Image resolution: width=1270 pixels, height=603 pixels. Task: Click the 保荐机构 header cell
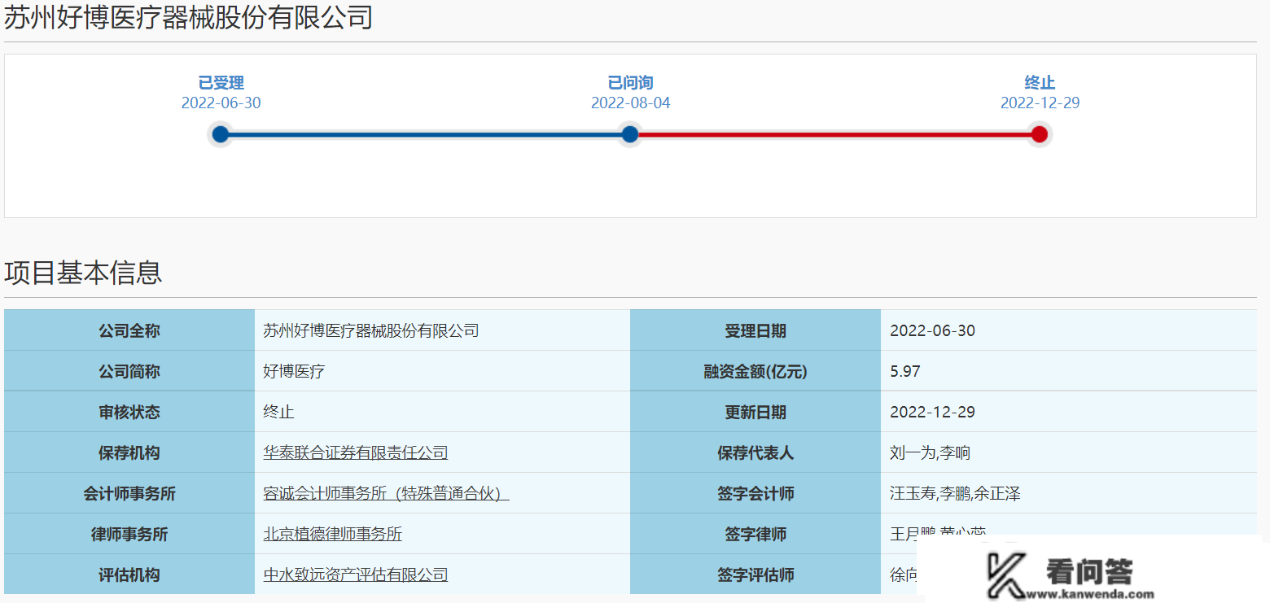pyautogui.click(x=129, y=452)
